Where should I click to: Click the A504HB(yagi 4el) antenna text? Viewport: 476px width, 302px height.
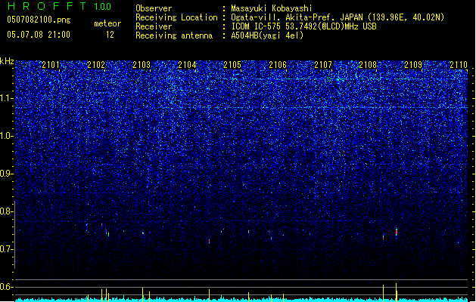[267, 35]
